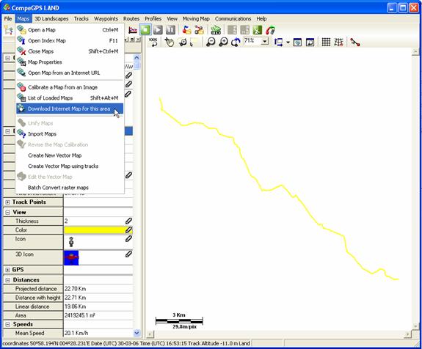422x349 pixels.
Task: Click the routes folder toolbar icon
Action: tap(199, 30)
